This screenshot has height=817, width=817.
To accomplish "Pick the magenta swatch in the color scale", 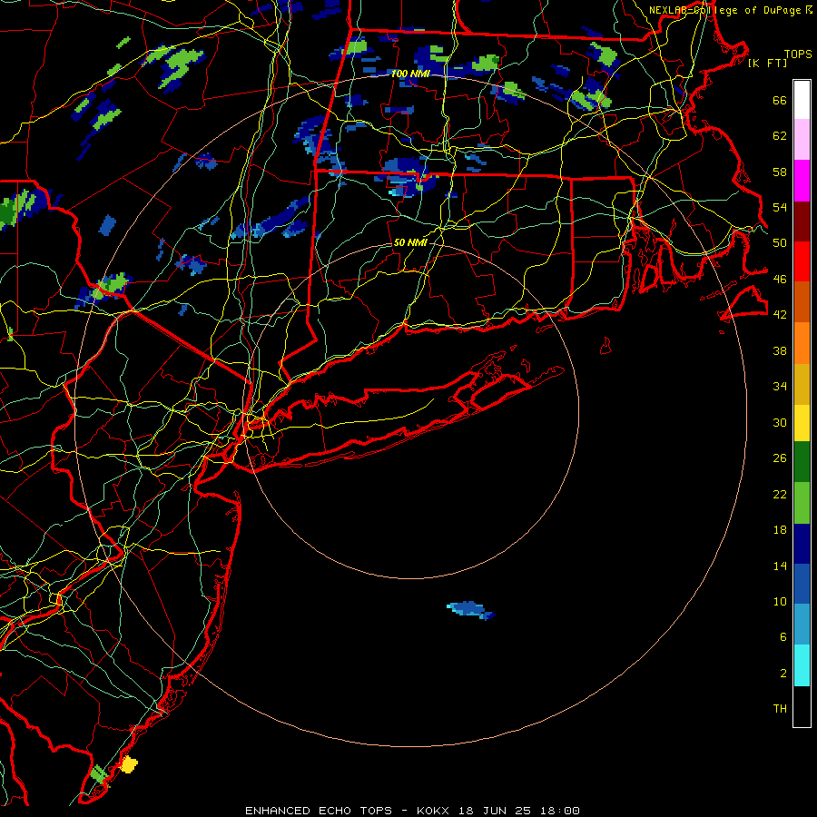I will [802, 181].
